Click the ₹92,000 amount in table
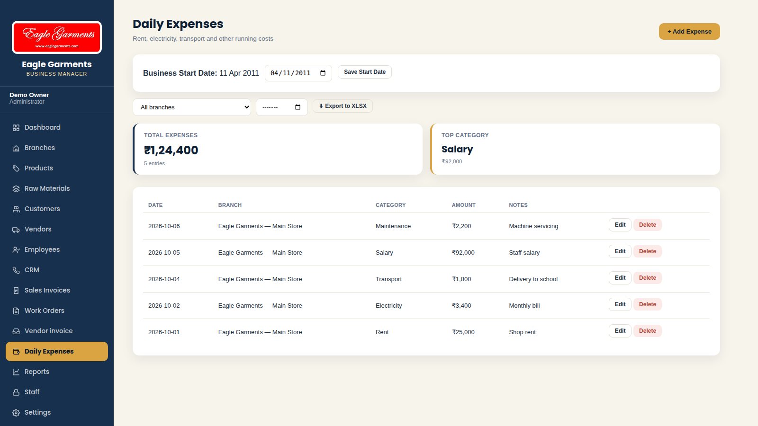The width and height of the screenshot is (758, 426). click(463, 253)
